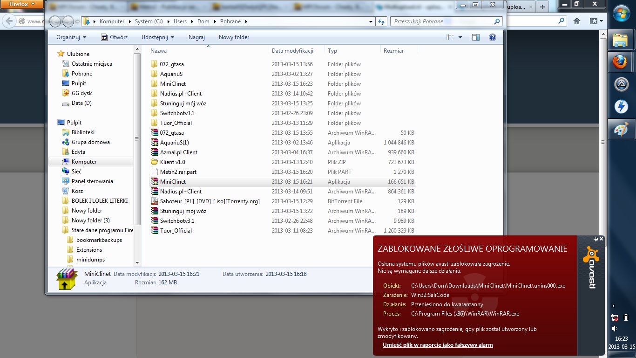The width and height of the screenshot is (636, 358).
Task: Click the Otwórz toolbar button
Action: coord(114,37)
